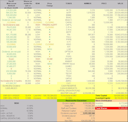Select the 'No Dividend to date' cell
This screenshot has height=122, width=128.
11,25
